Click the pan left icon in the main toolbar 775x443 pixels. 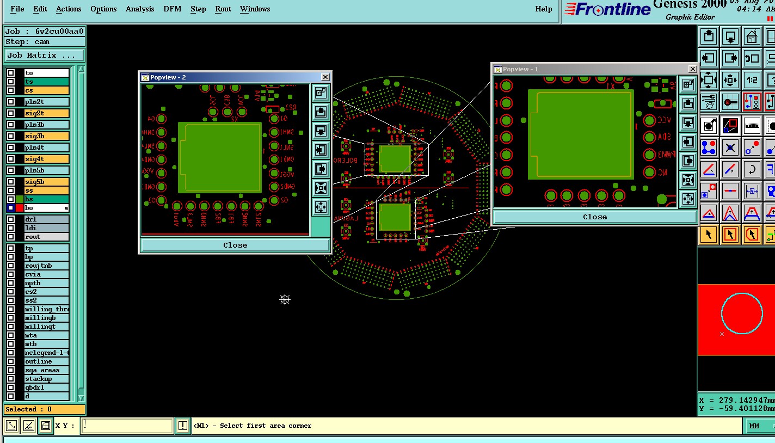tap(708, 58)
